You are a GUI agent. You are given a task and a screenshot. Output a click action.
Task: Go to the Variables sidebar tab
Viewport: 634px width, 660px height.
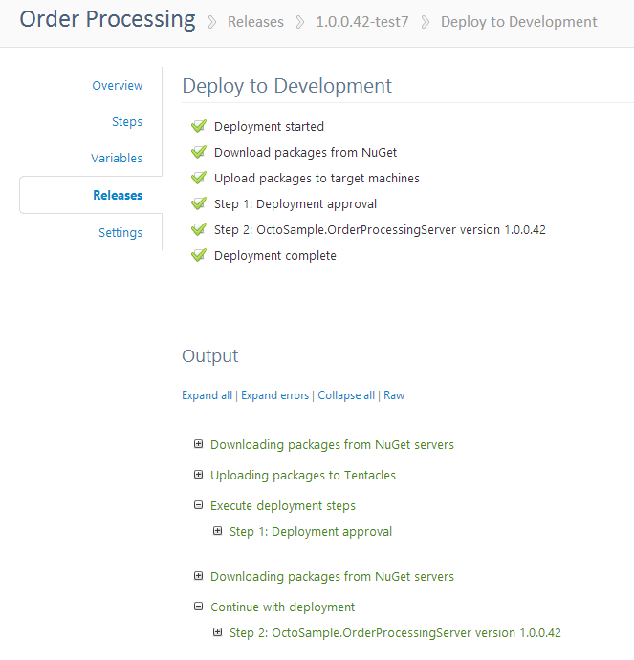(x=117, y=159)
